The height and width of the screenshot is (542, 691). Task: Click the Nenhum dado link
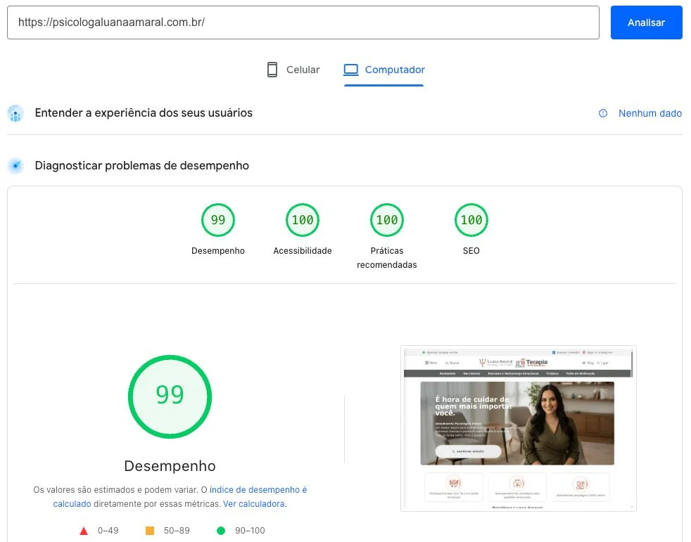click(x=649, y=113)
